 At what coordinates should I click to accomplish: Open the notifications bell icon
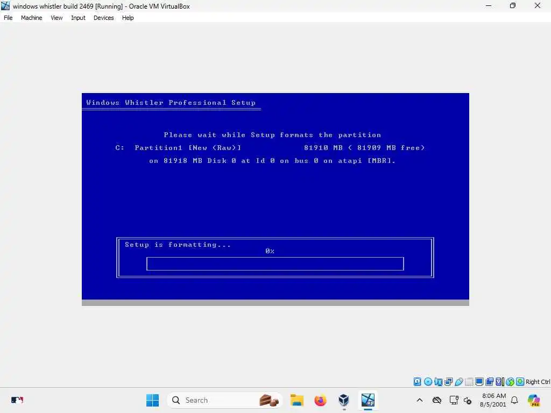[x=514, y=400]
